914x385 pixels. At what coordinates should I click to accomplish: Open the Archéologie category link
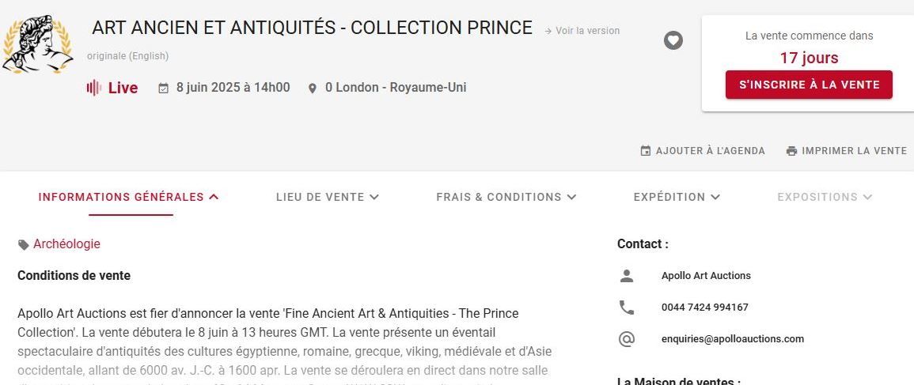[66, 244]
